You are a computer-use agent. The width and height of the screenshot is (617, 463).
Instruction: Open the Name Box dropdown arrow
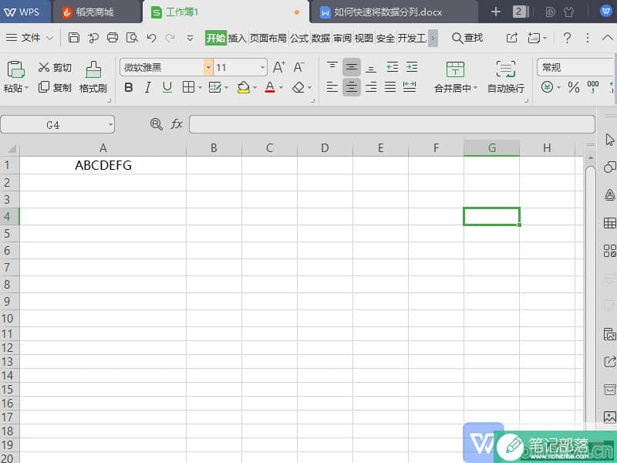[x=110, y=125]
